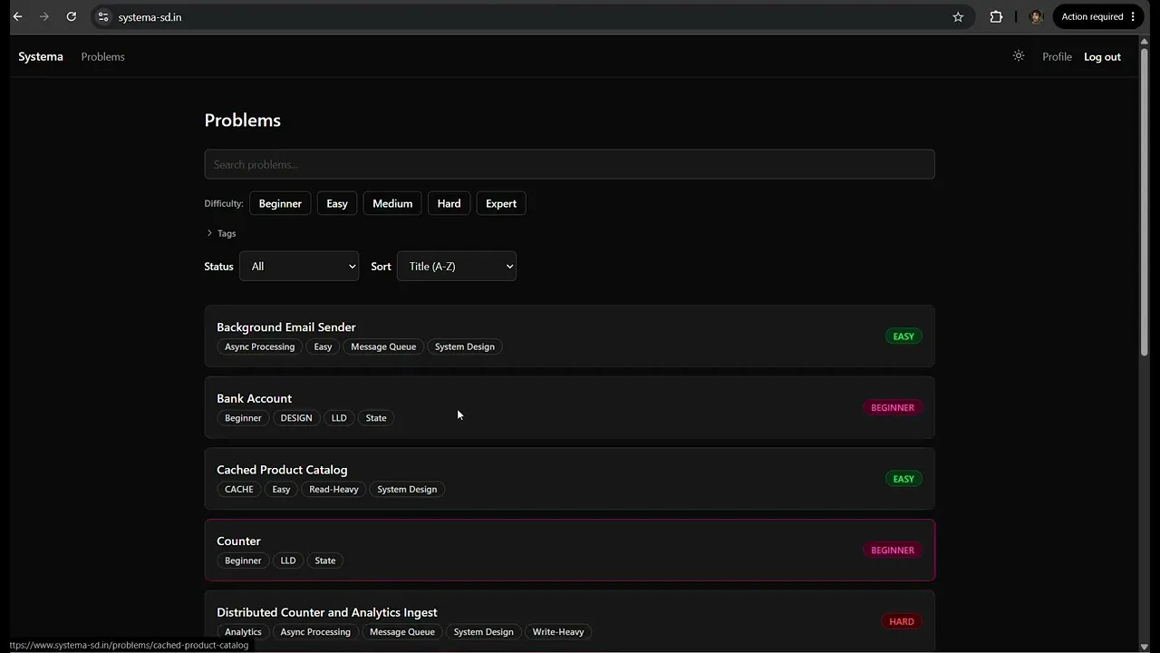This screenshot has width=1160, height=653.
Task: Toggle light theme with the sun icon
Action: click(1019, 56)
